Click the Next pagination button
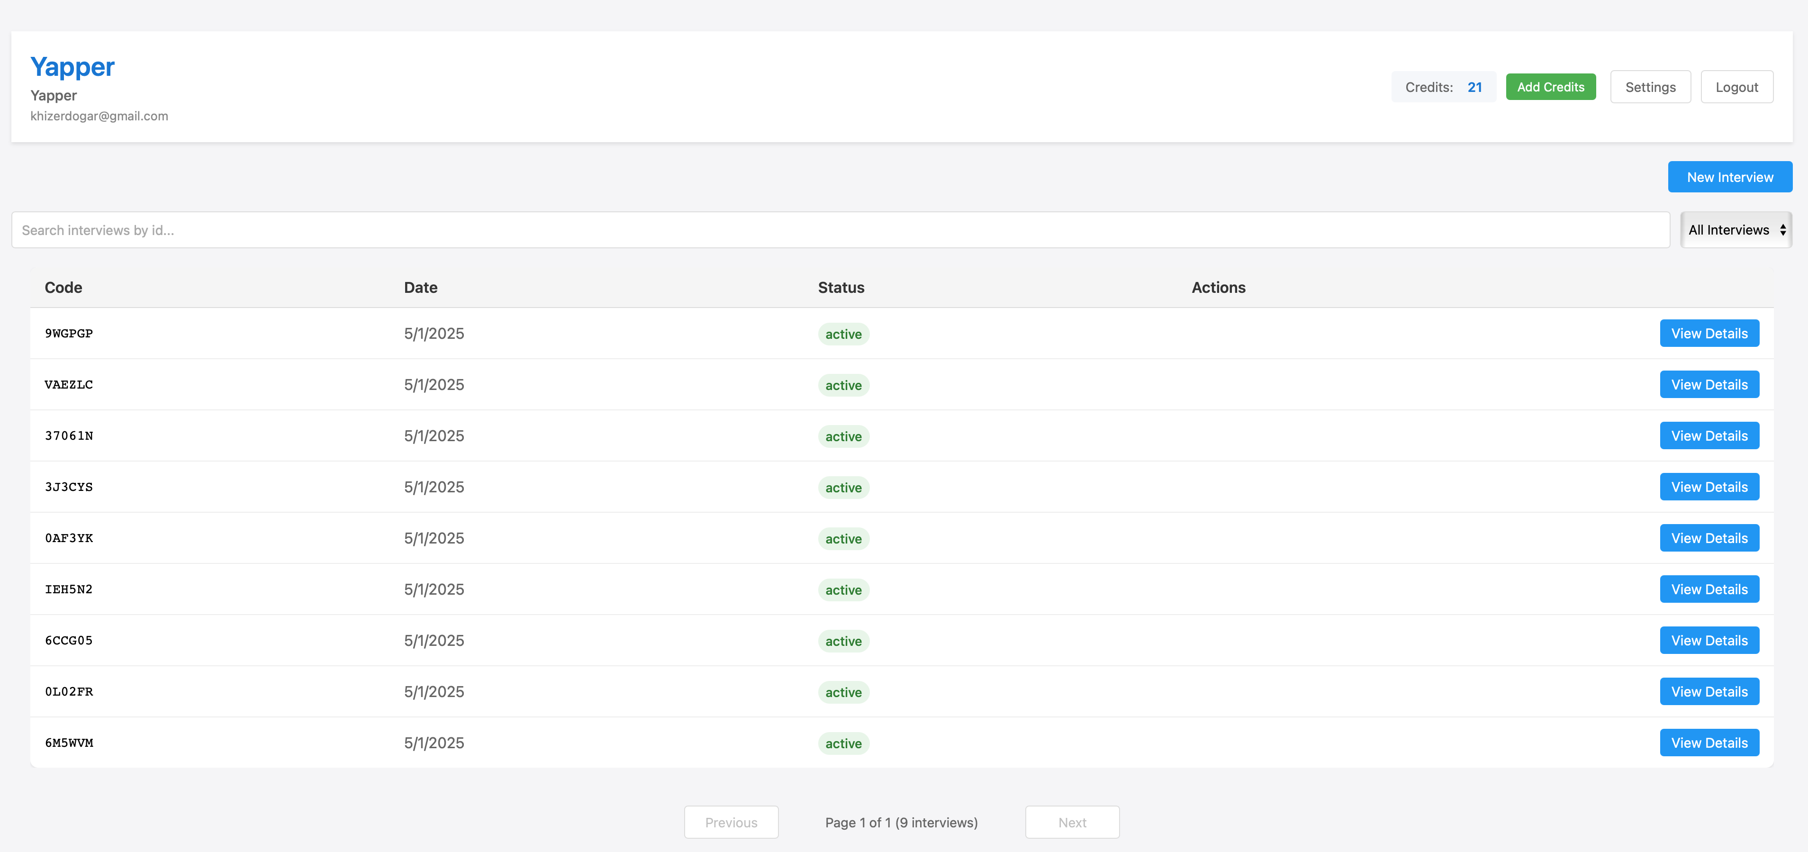This screenshot has height=852, width=1808. [1071, 822]
